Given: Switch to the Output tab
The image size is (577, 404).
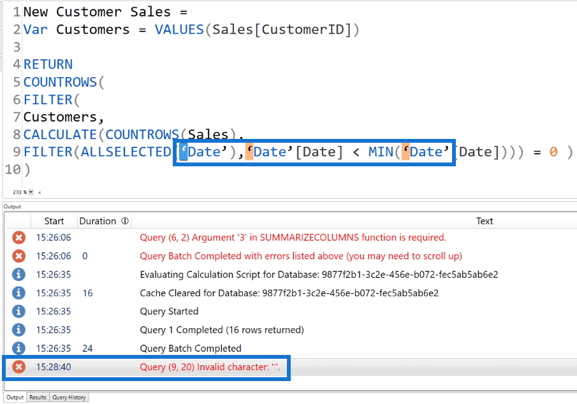Looking at the screenshot, I should pos(15,398).
